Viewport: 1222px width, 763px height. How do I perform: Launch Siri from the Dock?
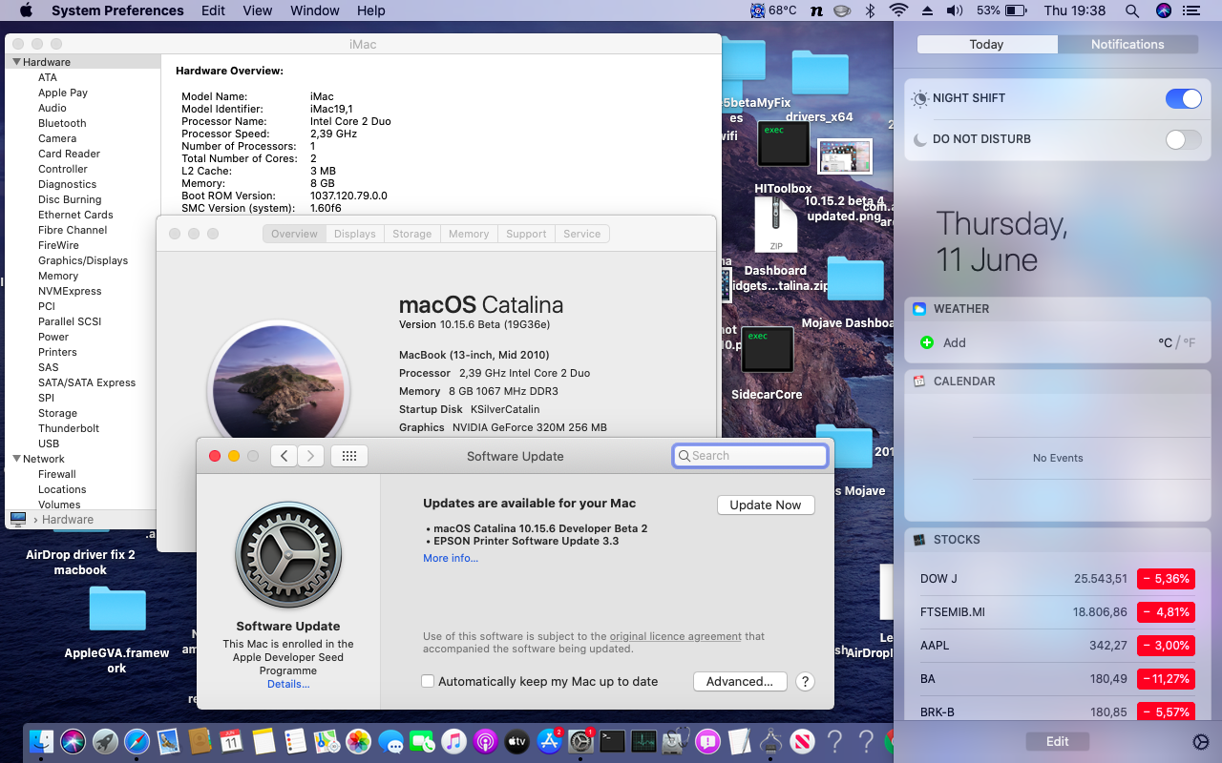pyautogui.click(x=74, y=741)
